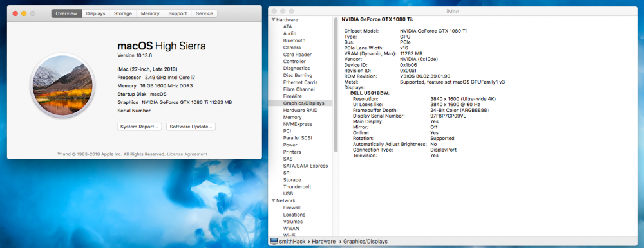Select Printers in the sidebar
The image size is (644, 248).
[x=292, y=152]
